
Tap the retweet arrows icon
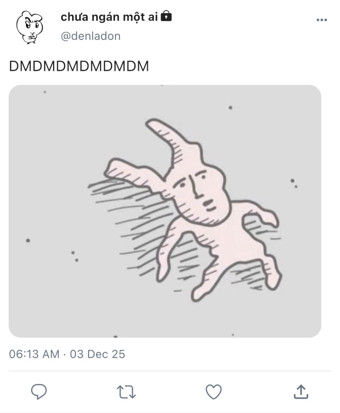(x=126, y=392)
